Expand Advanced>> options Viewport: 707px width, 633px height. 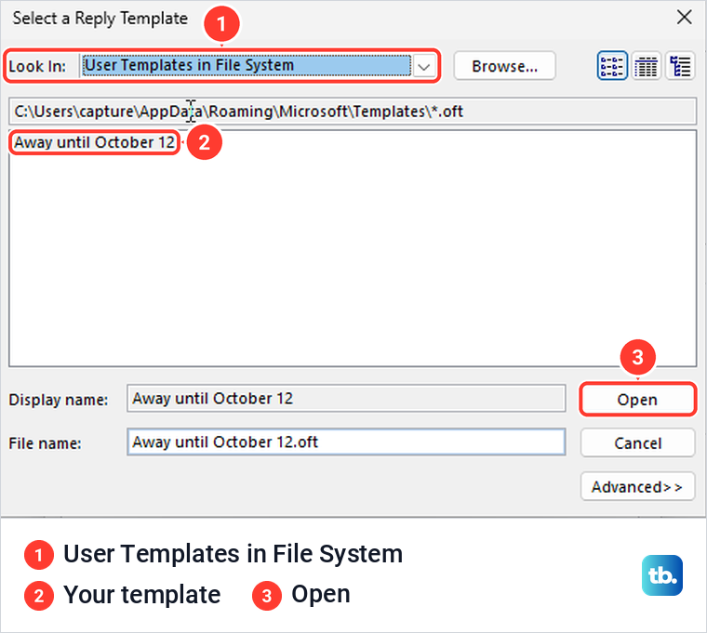click(637, 486)
